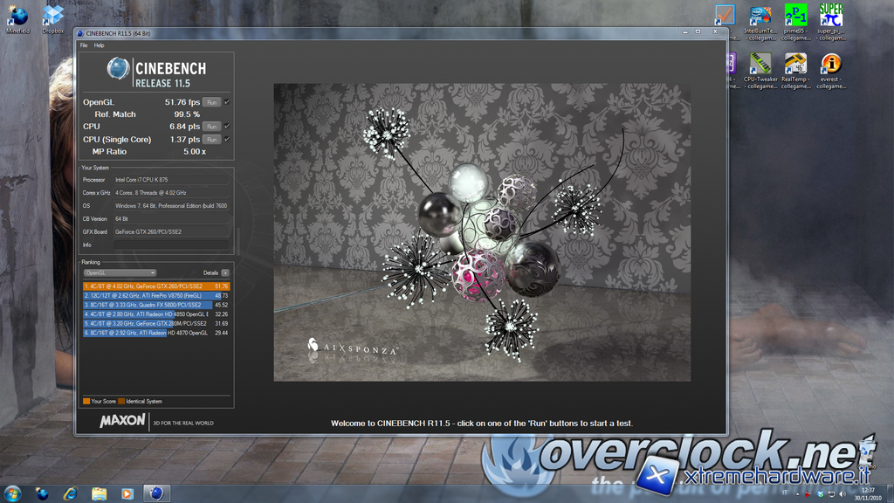Open the super_pi desktop shortcut

tap(830, 17)
